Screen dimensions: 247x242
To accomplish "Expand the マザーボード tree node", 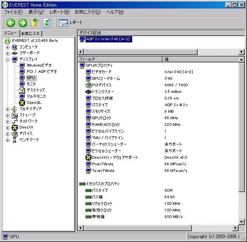I will (x=7, y=53).
